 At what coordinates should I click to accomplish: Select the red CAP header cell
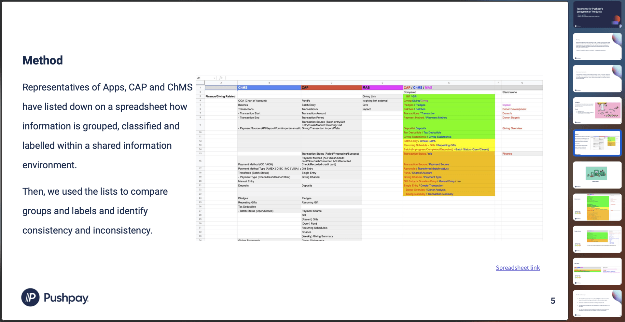coord(331,88)
